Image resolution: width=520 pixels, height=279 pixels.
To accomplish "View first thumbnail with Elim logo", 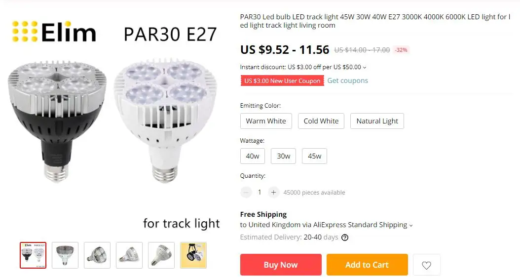I will (33, 255).
